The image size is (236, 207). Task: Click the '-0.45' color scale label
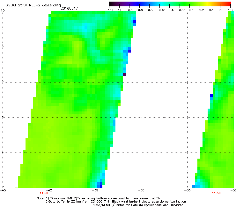(161, 10)
